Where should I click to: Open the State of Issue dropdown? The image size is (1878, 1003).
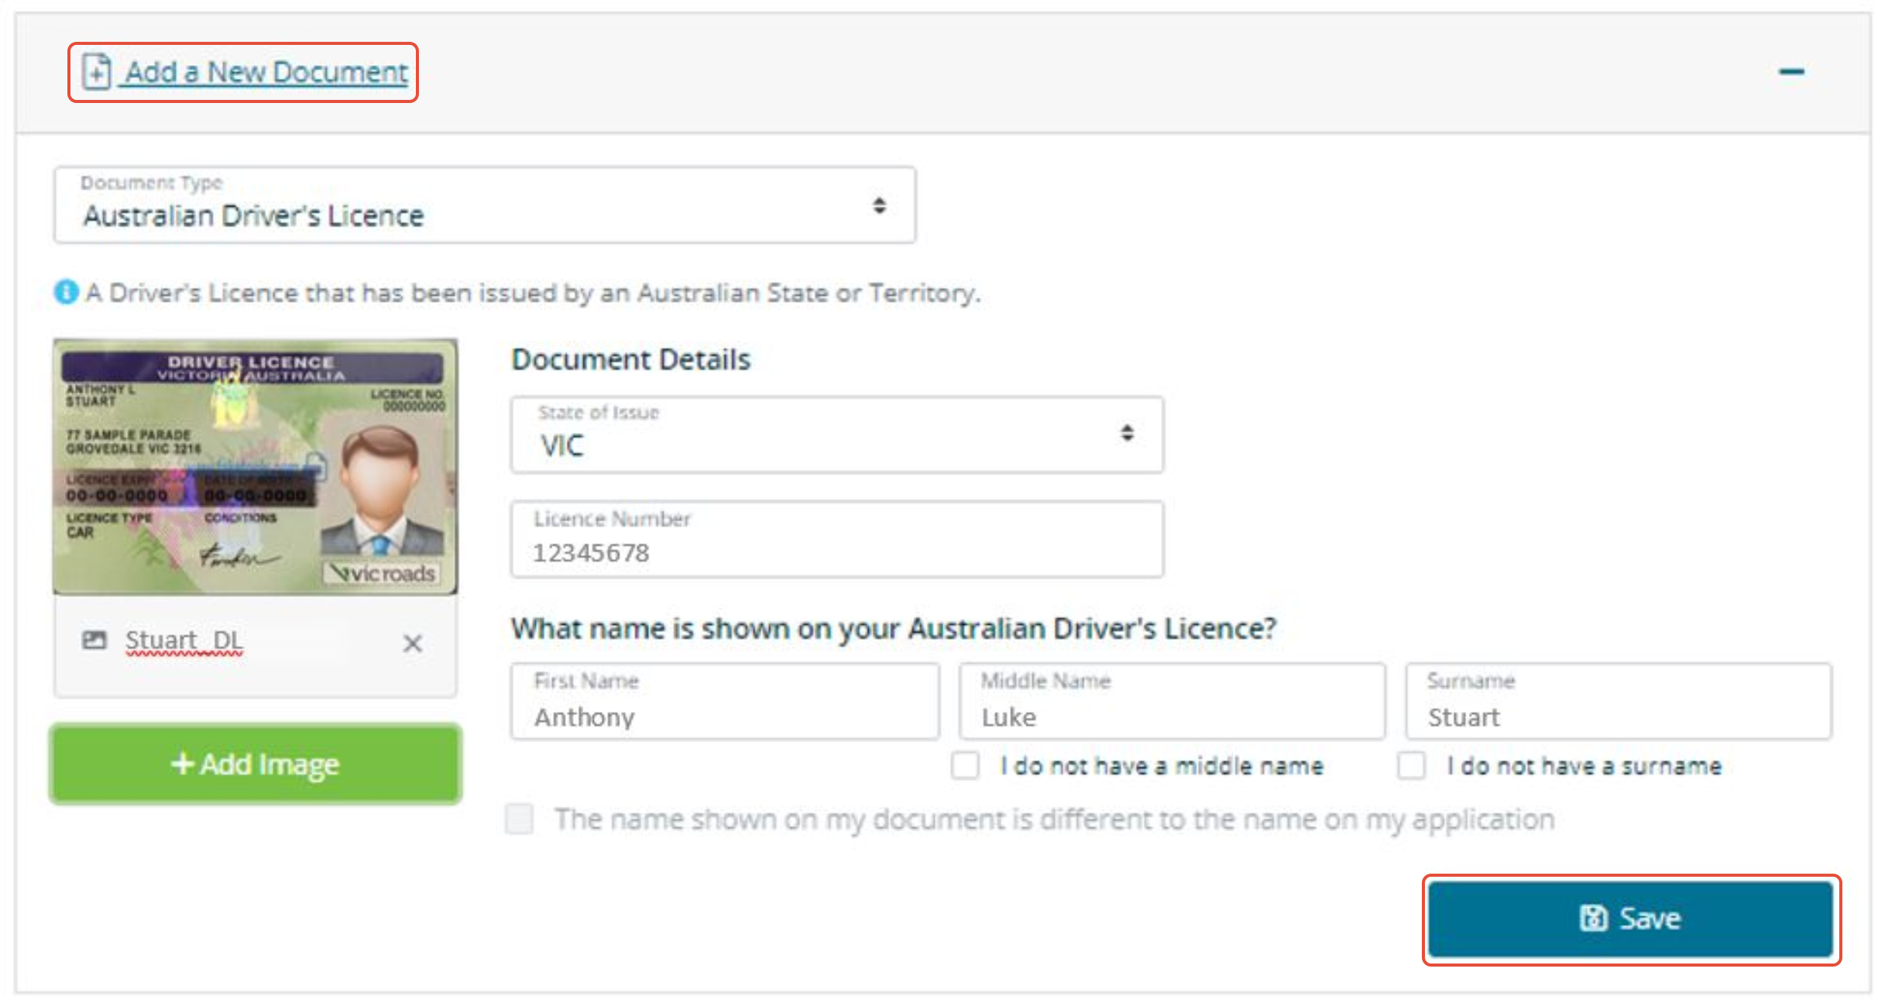click(x=836, y=434)
